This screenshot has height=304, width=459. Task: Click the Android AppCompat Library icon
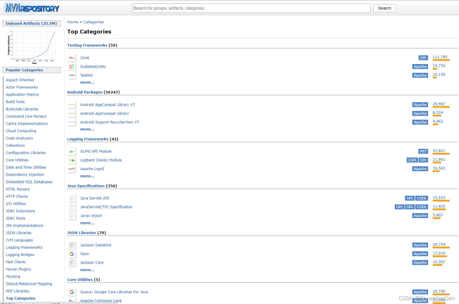[72, 113]
